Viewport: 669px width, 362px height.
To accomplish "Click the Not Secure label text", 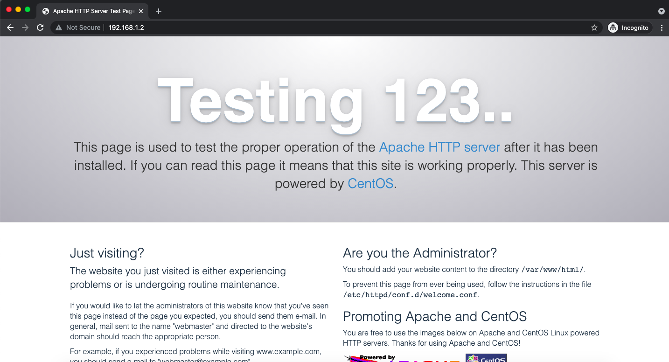I will (x=83, y=28).
